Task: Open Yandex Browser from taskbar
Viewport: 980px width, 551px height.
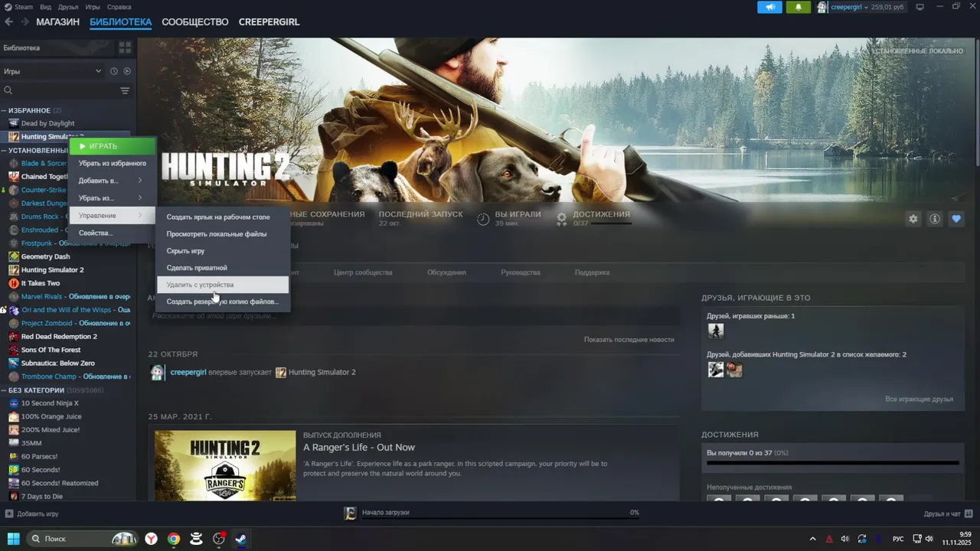Action: pos(152,539)
